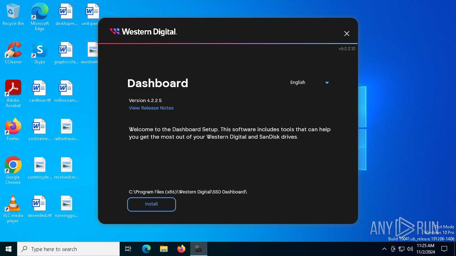Click the language dropdown arrow
456x256 pixels.
327,83
